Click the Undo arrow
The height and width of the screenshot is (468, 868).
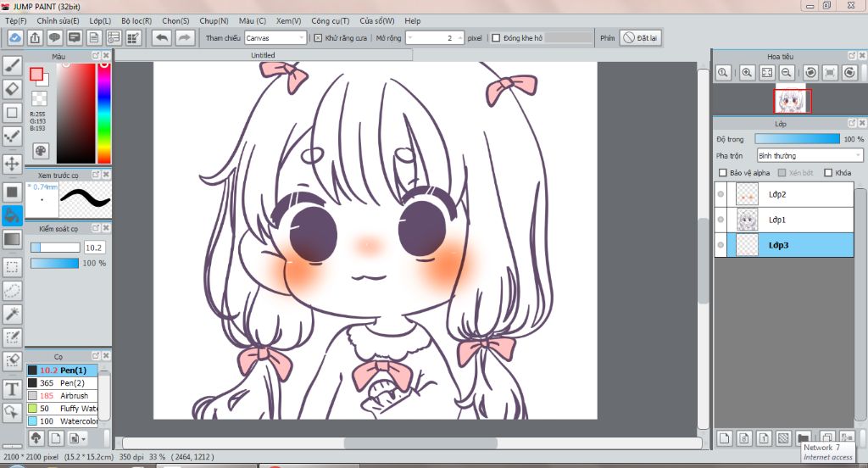pyautogui.click(x=162, y=37)
